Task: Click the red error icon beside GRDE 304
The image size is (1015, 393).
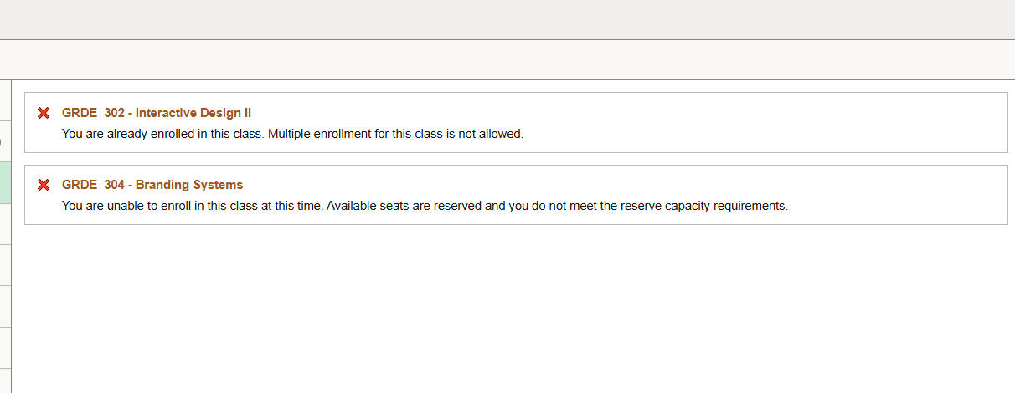Action: [44, 185]
